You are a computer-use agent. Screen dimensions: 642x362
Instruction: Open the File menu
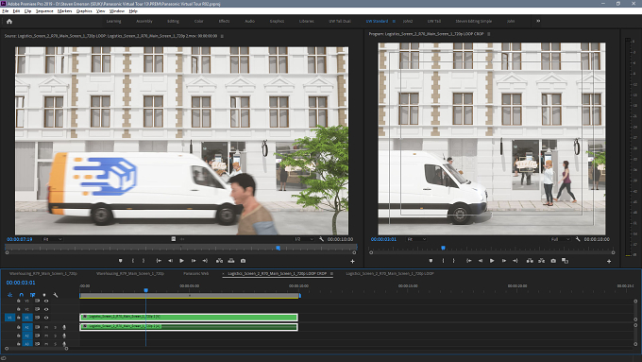click(x=6, y=11)
